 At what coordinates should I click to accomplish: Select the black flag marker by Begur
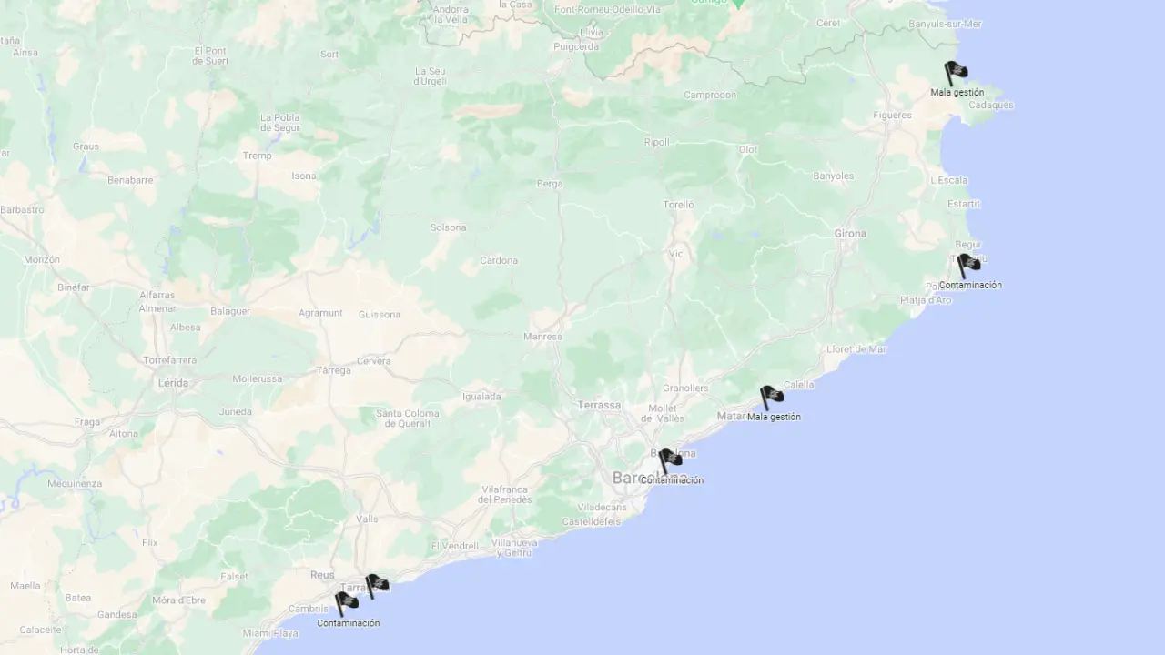(x=968, y=265)
